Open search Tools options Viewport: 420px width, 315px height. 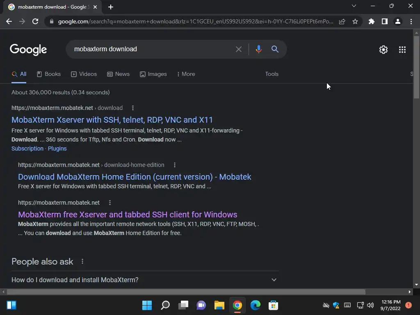[x=272, y=74]
